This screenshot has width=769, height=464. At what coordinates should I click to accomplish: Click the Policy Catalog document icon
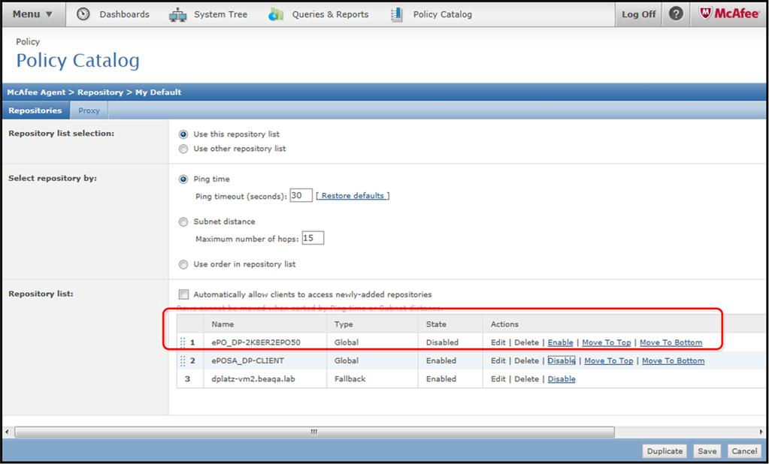pyautogui.click(x=396, y=15)
